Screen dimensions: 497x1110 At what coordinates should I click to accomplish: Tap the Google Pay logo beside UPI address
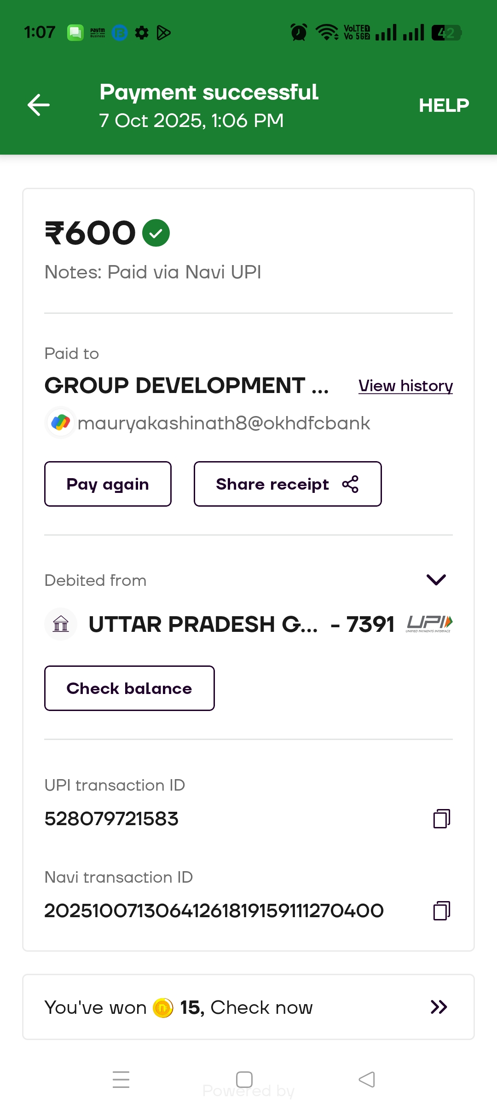pyautogui.click(x=61, y=422)
